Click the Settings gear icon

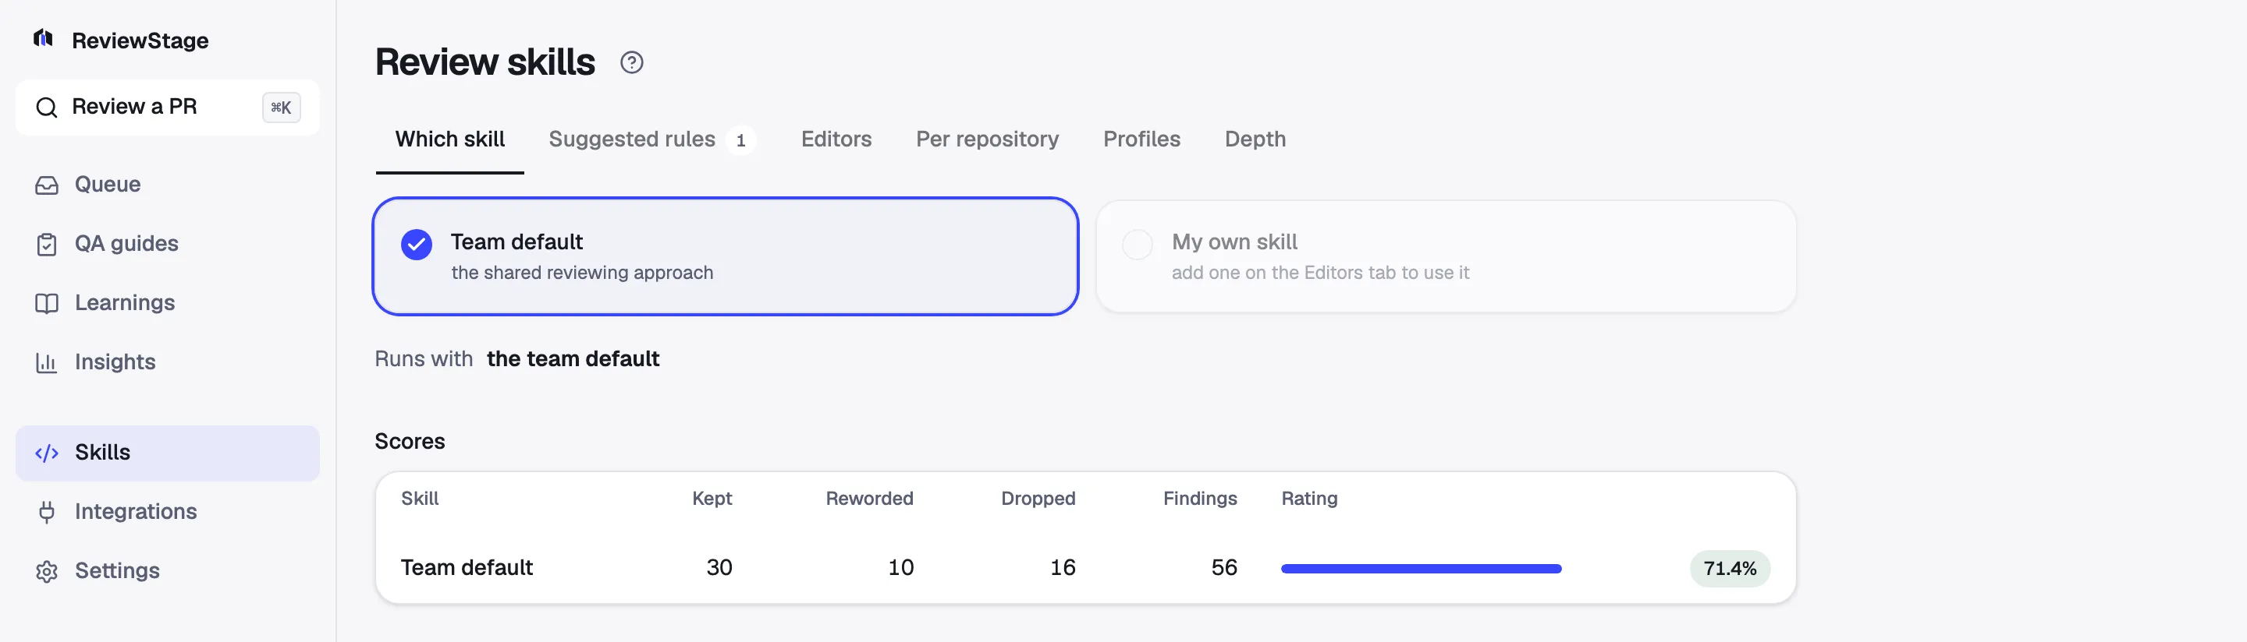point(46,571)
